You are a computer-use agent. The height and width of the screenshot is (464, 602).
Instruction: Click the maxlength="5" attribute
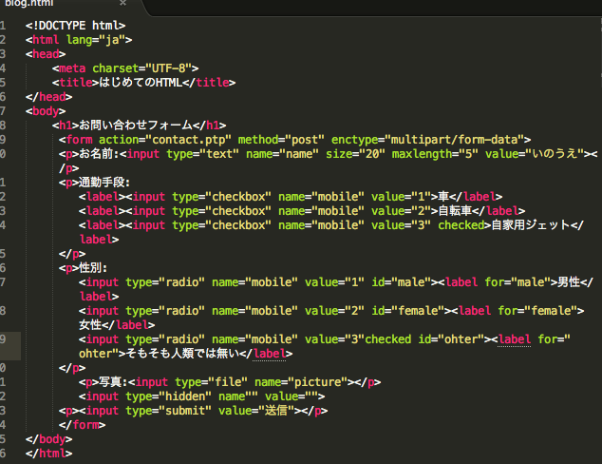[x=435, y=154]
